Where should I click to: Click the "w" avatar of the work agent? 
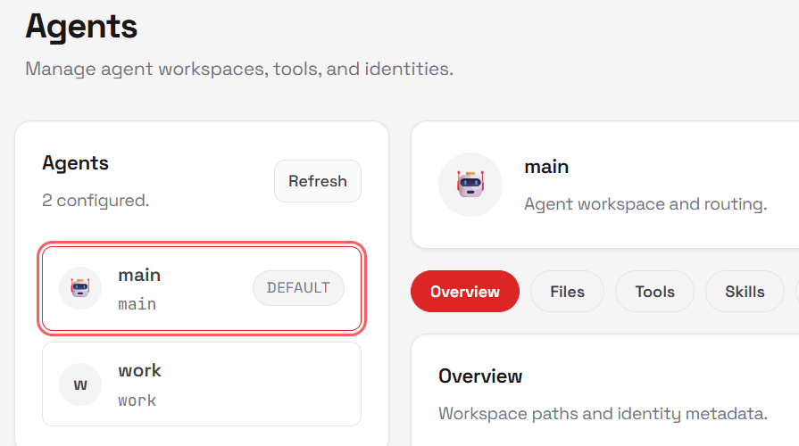80,384
